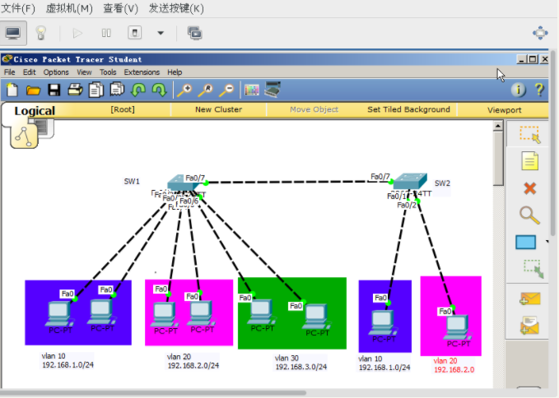Click the VMware full screen arrows icon
Screen dimensions: 559x398
(540, 33)
